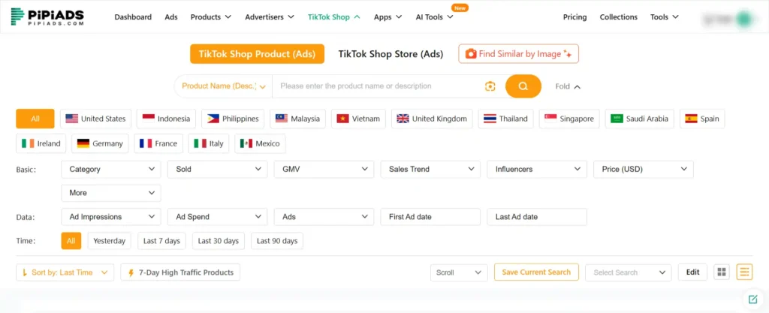This screenshot has height=313, width=769.
Task: Select Spain country filter
Action: click(x=702, y=119)
